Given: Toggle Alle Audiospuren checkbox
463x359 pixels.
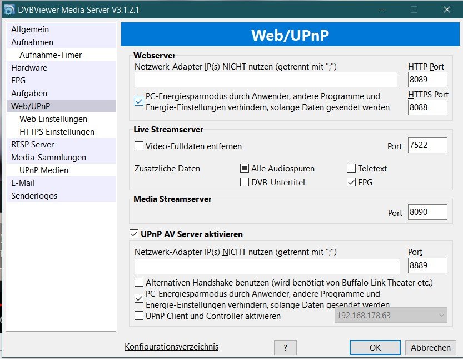Looking at the screenshot, I should pyautogui.click(x=245, y=168).
